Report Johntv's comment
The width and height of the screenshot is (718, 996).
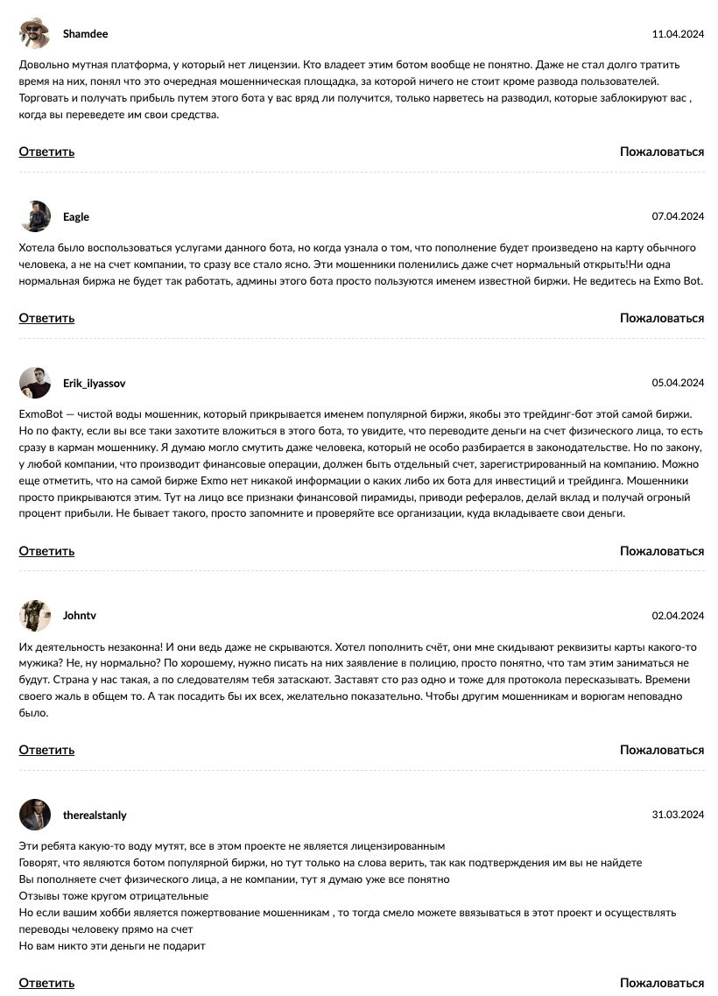click(x=661, y=750)
